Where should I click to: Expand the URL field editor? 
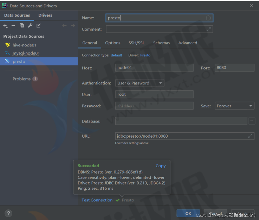(x=250, y=136)
